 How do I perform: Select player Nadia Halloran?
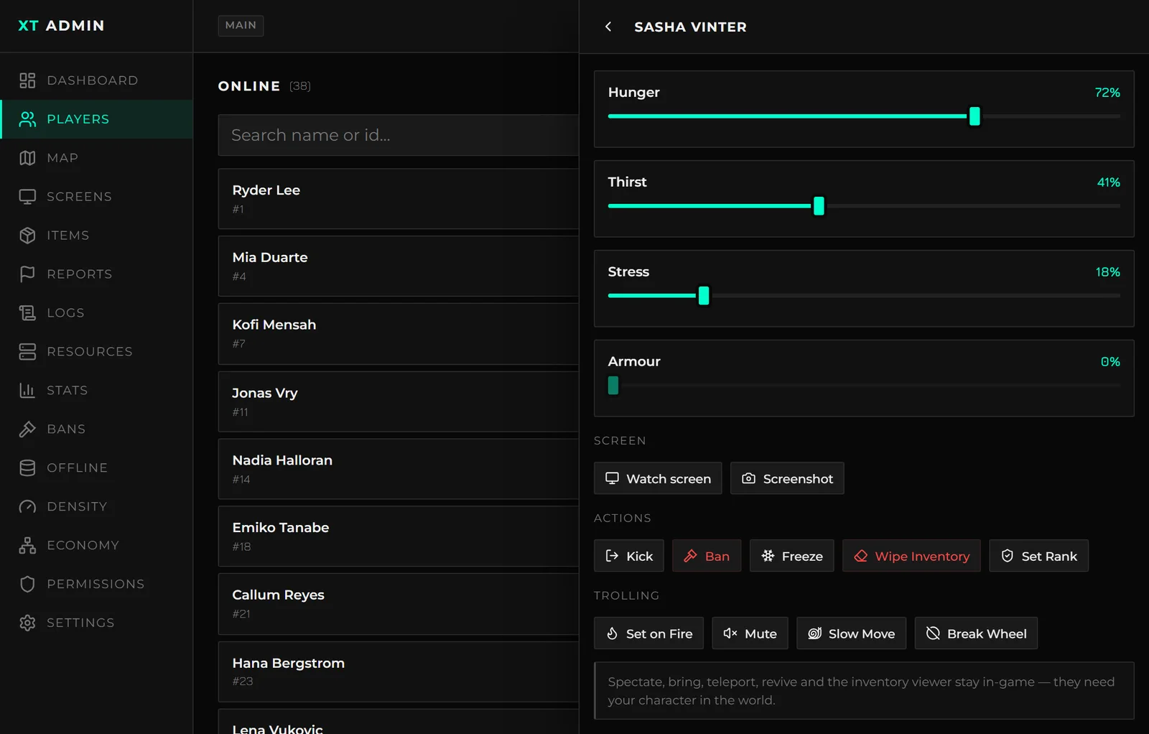[x=399, y=469]
